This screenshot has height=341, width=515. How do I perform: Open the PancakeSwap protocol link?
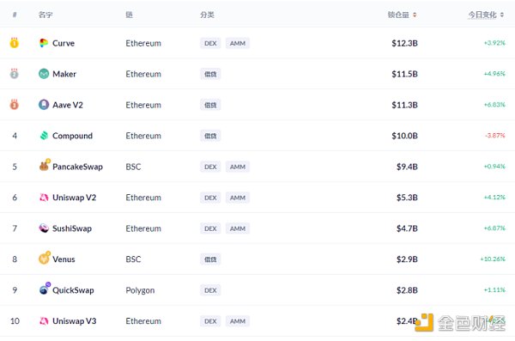click(x=77, y=167)
